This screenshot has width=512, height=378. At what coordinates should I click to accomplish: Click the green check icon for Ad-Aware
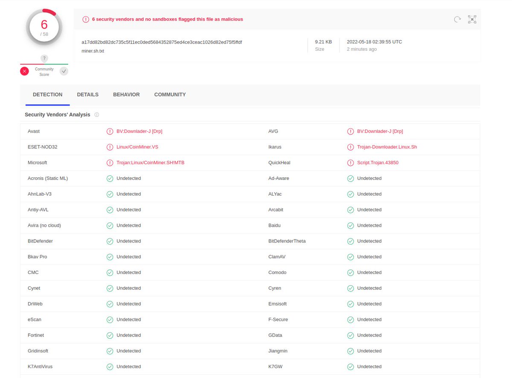[350, 178]
